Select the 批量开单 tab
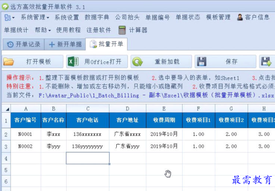Viewport: 275px width, 191px height. (x=106, y=44)
